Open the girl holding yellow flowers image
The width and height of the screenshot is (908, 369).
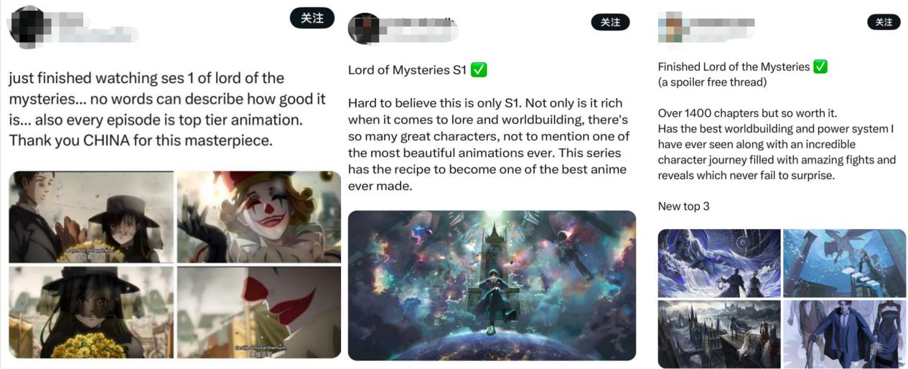click(91, 312)
